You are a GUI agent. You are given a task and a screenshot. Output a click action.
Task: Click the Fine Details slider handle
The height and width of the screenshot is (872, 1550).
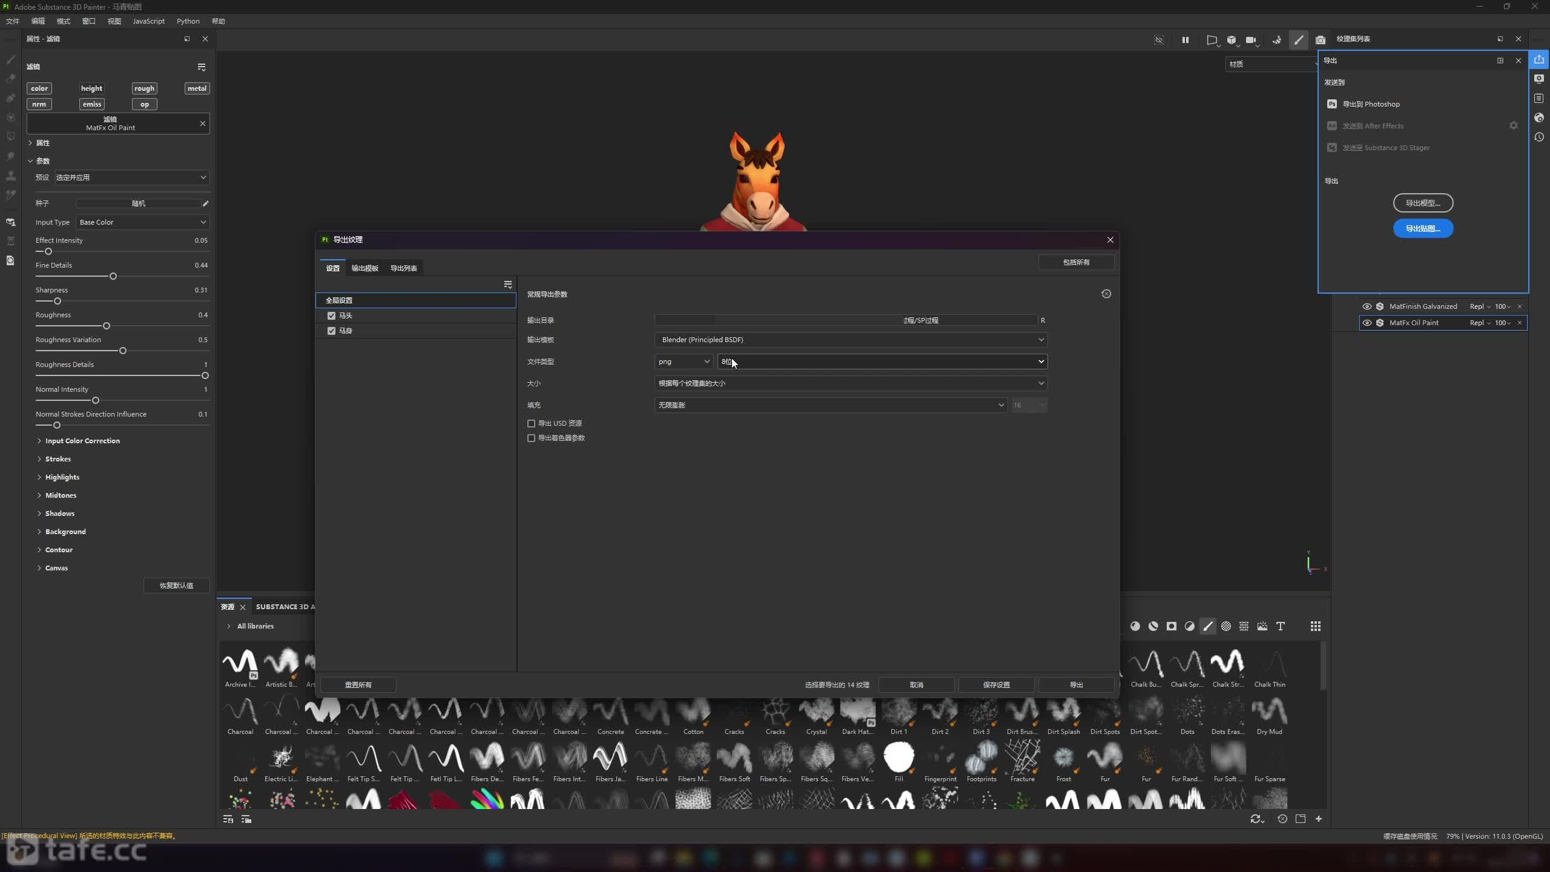coord(113,276)
